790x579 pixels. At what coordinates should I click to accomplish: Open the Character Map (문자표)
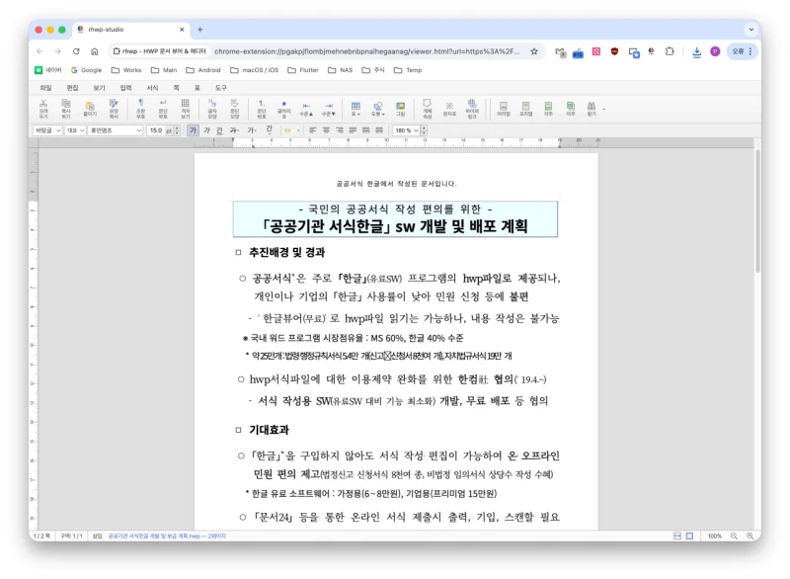[449, 109]
